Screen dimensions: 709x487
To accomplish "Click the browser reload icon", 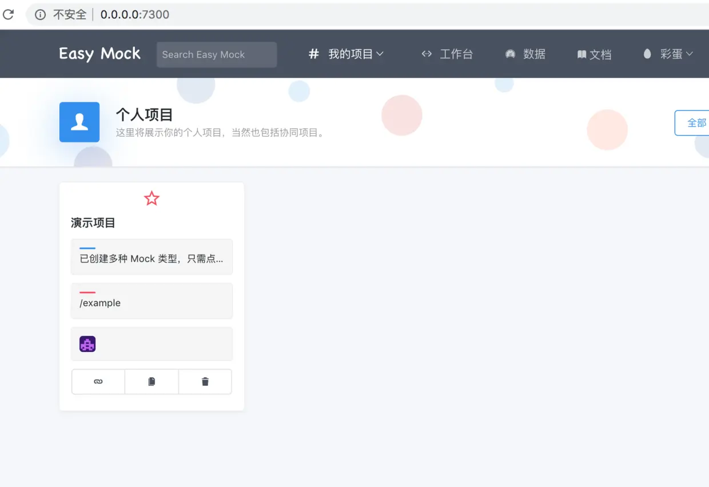I will (9, 14).
